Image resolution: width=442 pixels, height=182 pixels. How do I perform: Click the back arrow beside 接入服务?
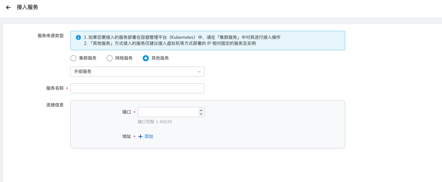click(x=8, y=7)
